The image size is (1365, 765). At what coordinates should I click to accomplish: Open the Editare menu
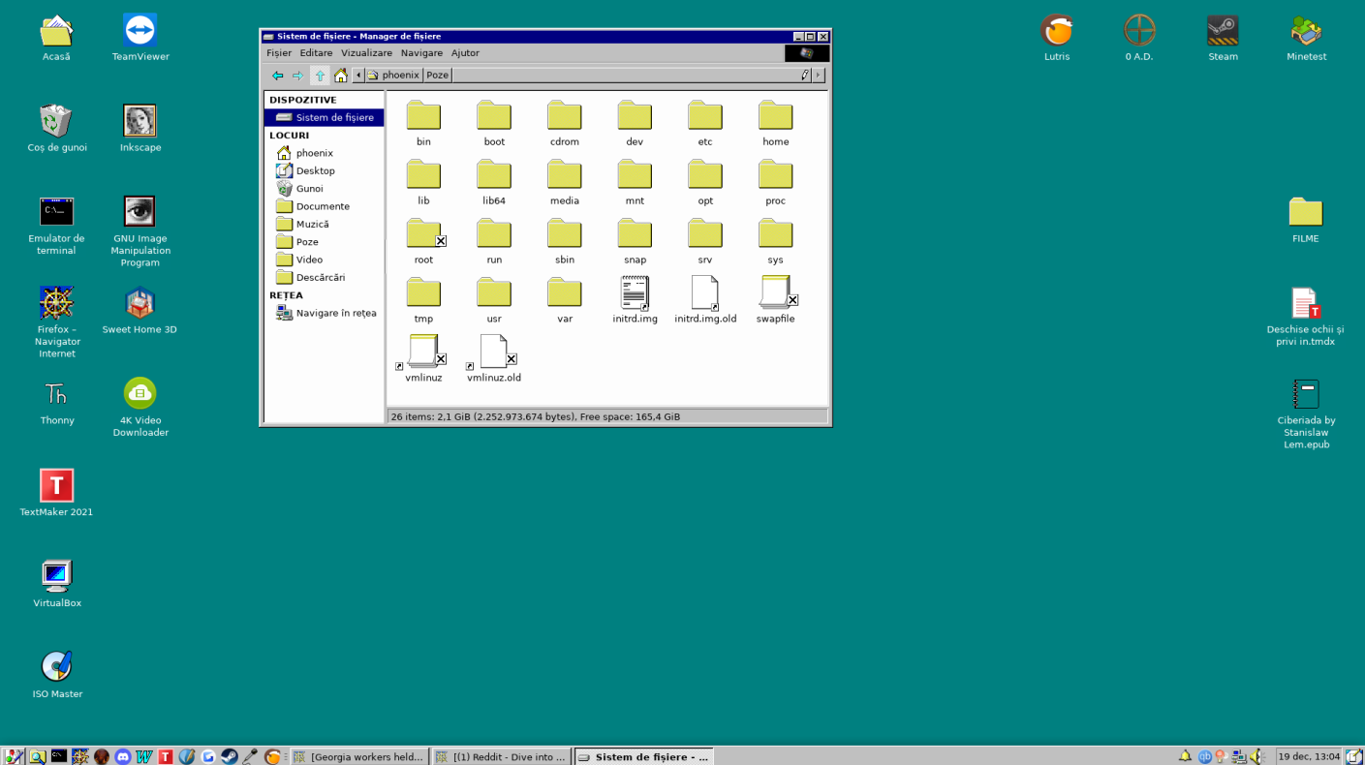[316, 53]
